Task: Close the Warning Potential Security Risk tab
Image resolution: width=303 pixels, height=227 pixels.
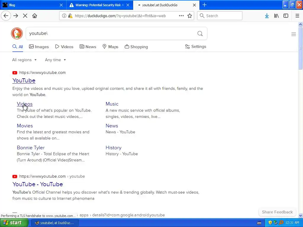Action: [x=128, y=5]
